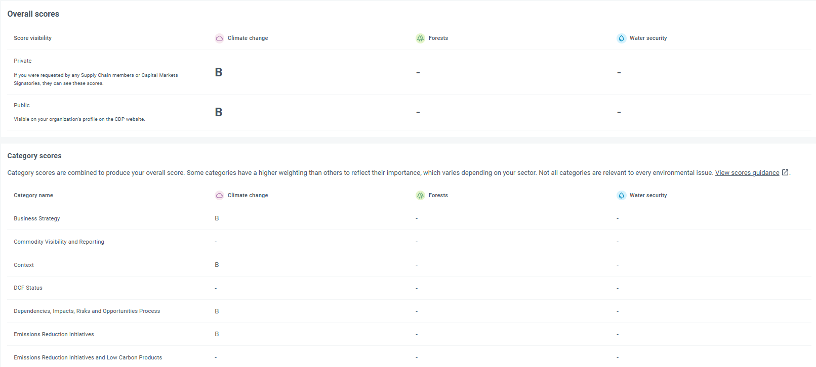Viewport: 816px width, 367px height.
Task: Click Dependencies, Impacts, Risks and Opportunities Process
Action: 87,311
